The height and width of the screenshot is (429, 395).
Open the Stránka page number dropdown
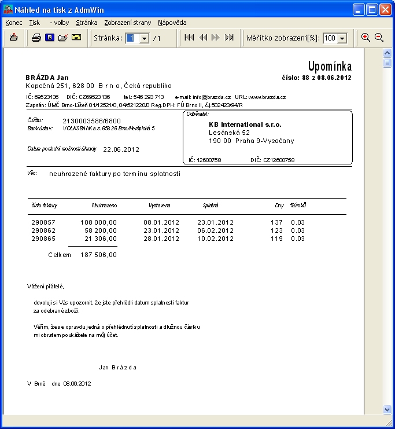[144, 38]
